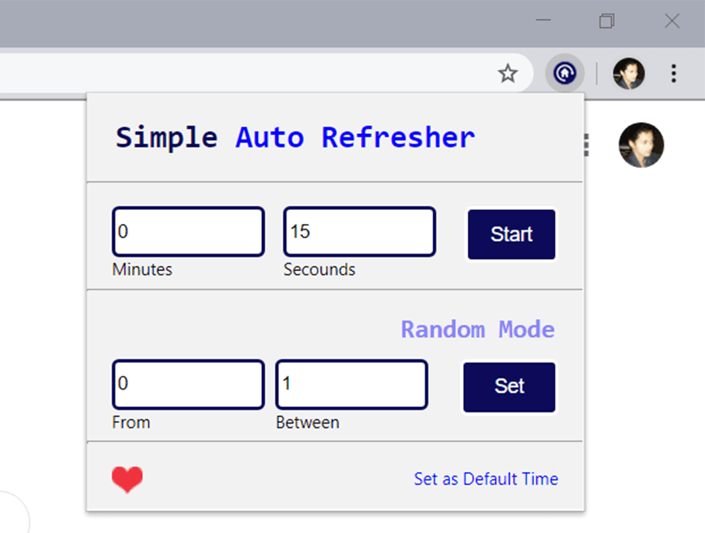Click the Secounds field showing 15
705x533 pixels.
pyautogui.click(x=359, y=231)
